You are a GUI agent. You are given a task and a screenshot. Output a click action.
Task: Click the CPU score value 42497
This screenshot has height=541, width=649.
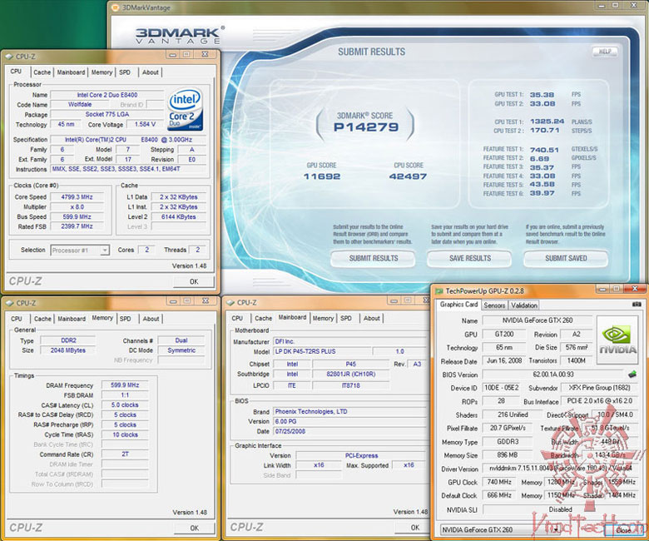[x=408, y=176]
